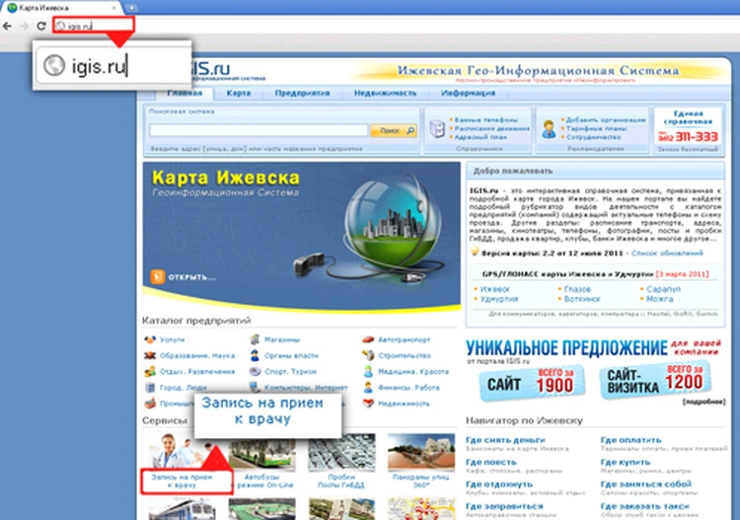Image resolution: width=740 pixels, height=520 pixels.
Task: Click the browser back arrow button
Action: tap(9, 24)
